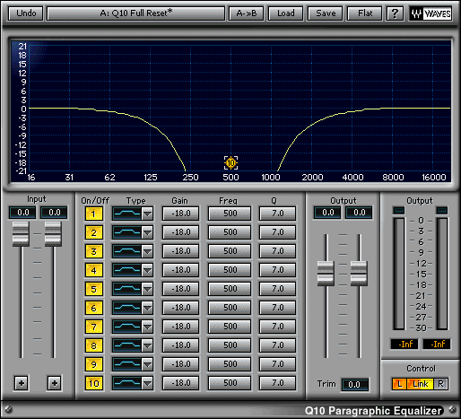
Task: Open band 10 filter type dropdown arrow
Action: (147, 383)
